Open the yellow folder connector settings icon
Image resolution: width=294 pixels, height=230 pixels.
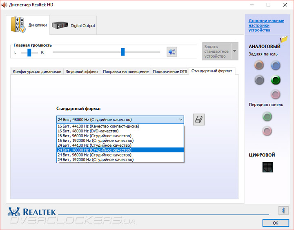click(x=284, y=39)
